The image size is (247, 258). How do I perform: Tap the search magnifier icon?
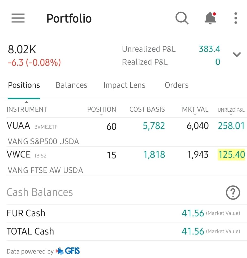pyautogui.click(x=182, y=18)
